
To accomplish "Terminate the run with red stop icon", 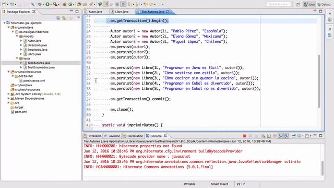I will 245,136.
